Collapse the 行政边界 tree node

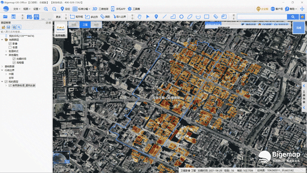pyautogui.click(x=2, y=70)
